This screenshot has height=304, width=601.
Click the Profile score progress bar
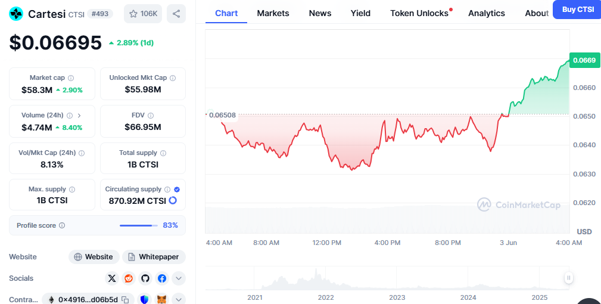(138, 225)
